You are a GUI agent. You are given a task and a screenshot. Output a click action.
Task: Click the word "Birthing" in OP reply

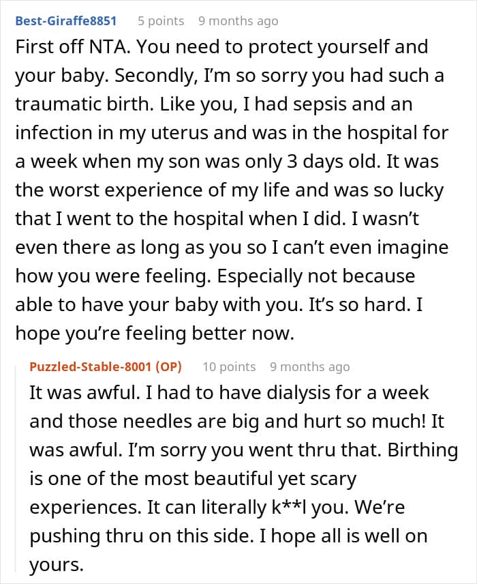tap(422, 450)
